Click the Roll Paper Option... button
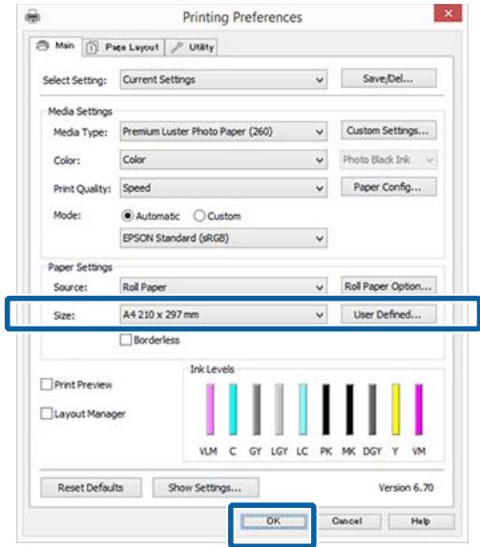Screen dimensions: 480x547 click(x=388, y=286)
